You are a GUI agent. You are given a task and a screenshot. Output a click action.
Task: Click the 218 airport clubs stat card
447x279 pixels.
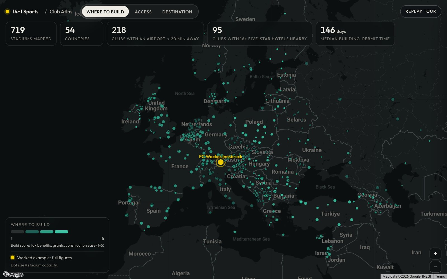pos(155,34)
